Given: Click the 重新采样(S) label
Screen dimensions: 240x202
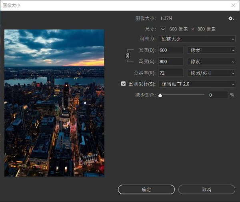Looking at the screenshot, I should 142,84.
